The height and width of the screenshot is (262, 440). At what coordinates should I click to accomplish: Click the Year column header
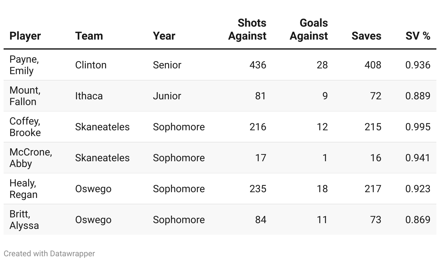click(x=164, y=36)
